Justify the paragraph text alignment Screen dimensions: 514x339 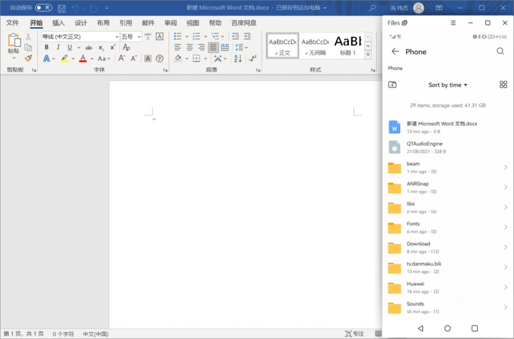(213, 47)
